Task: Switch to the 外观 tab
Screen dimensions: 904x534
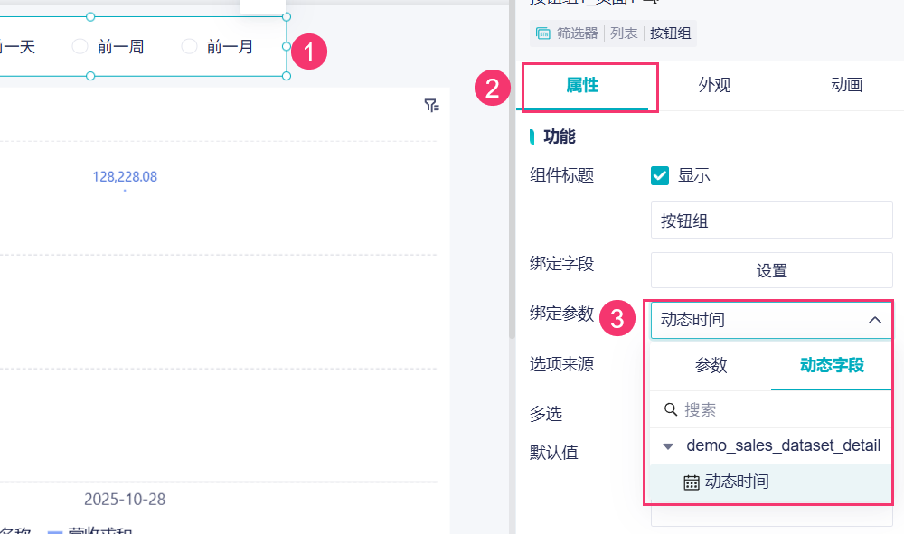Action: pos(714,86)
